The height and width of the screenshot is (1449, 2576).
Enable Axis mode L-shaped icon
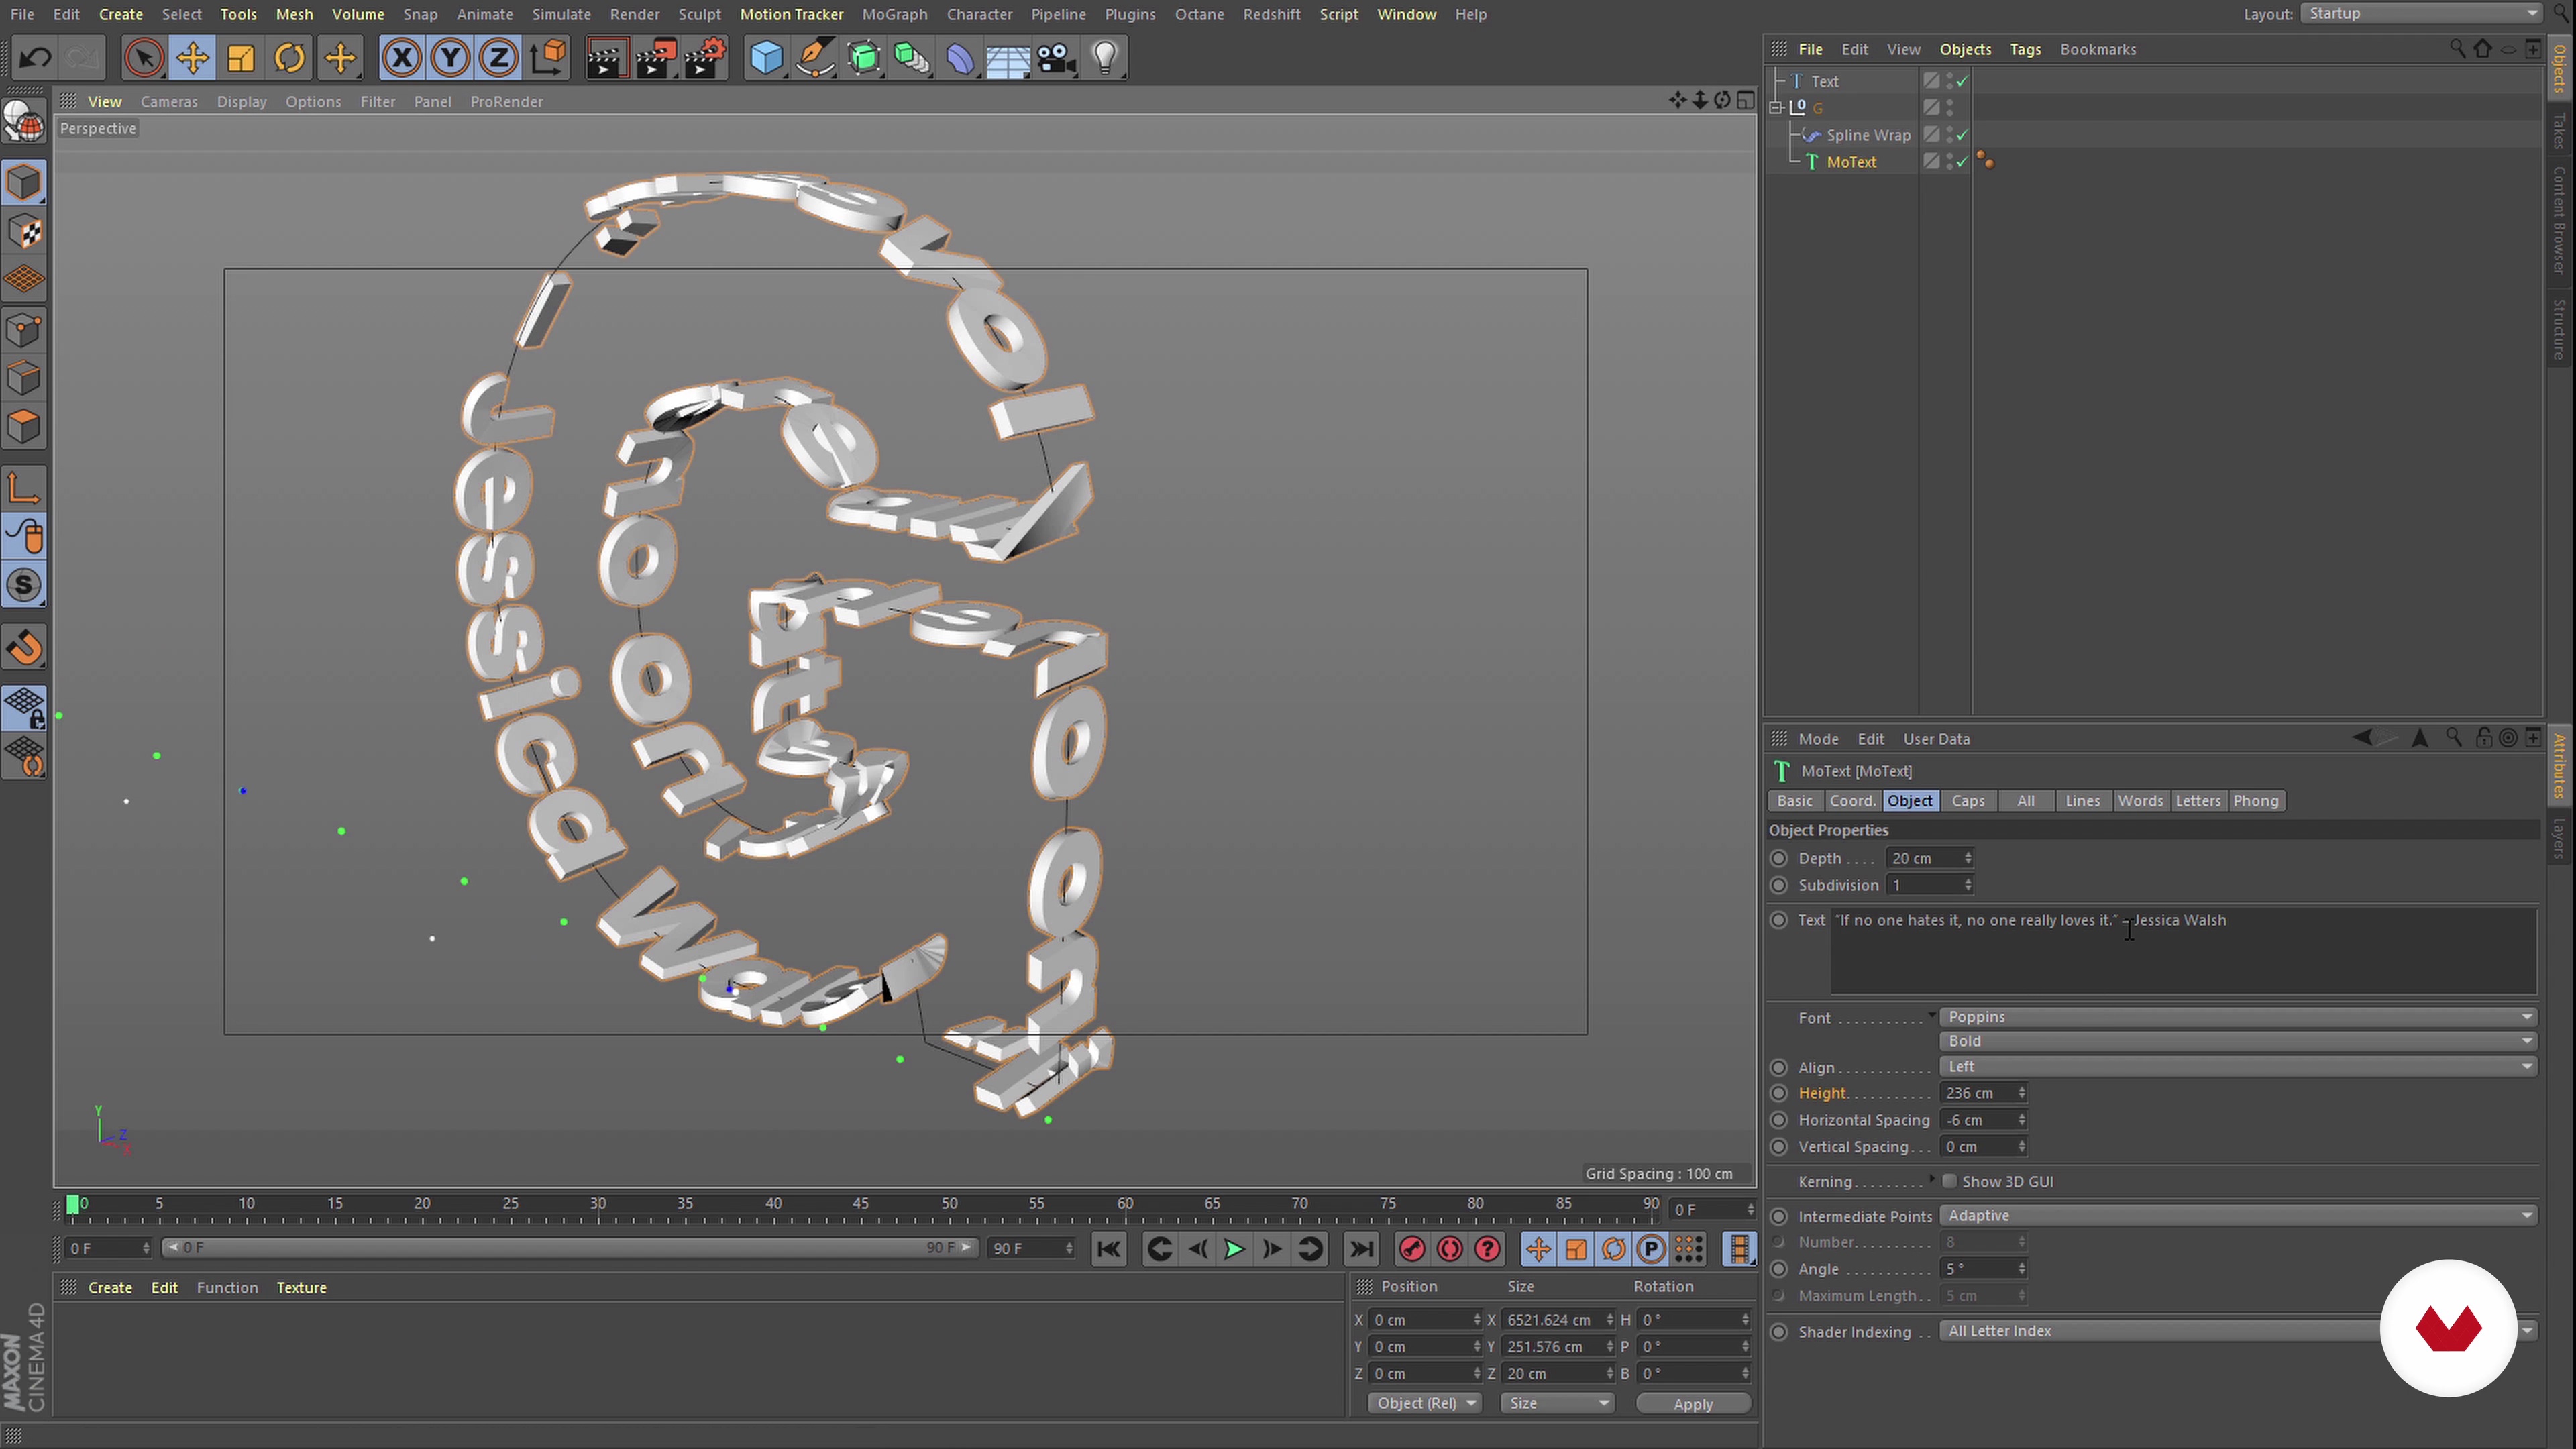coord(24,488)
